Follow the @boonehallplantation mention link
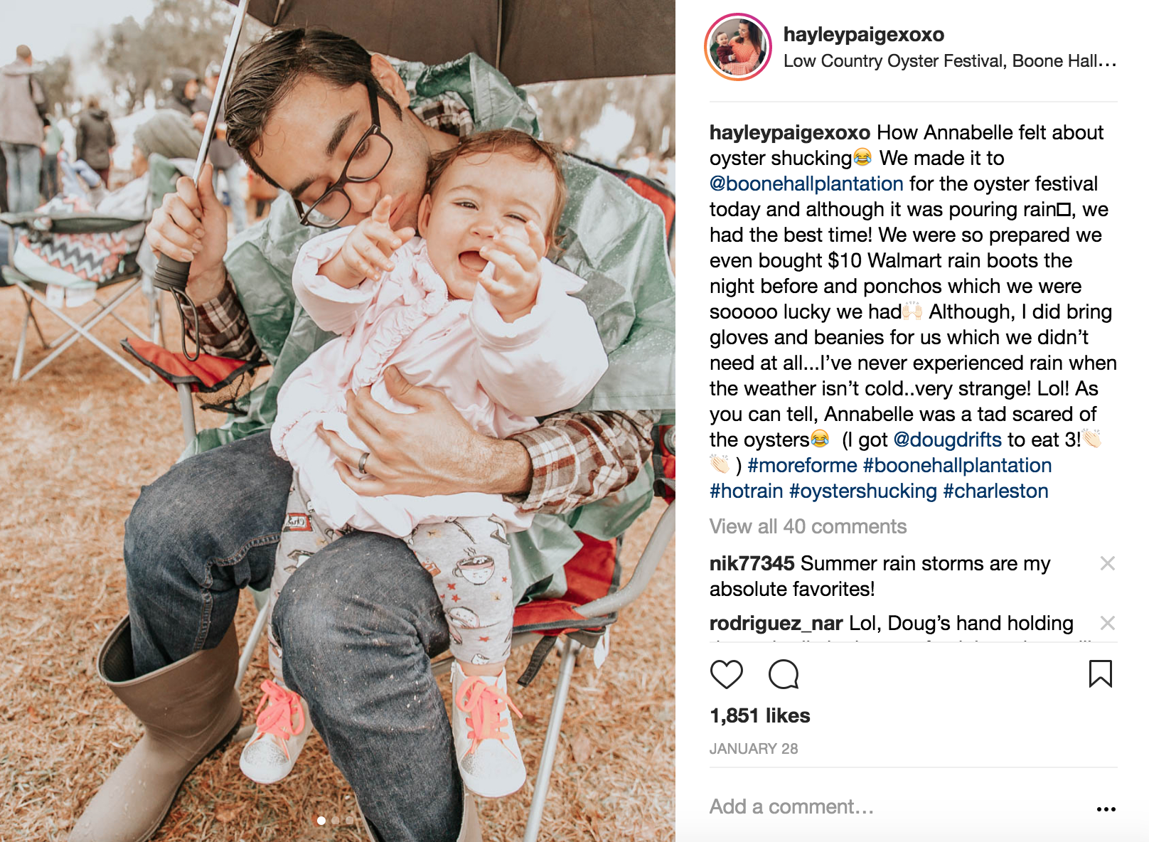The height and width of the screenshot is (842, 1149). [x=806, y=183]
